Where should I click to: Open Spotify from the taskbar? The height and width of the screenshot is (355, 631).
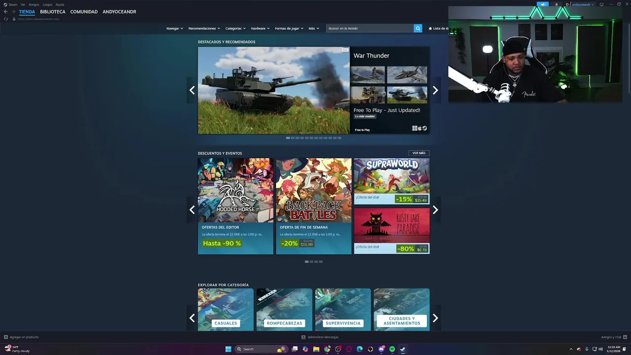point(392,349)
